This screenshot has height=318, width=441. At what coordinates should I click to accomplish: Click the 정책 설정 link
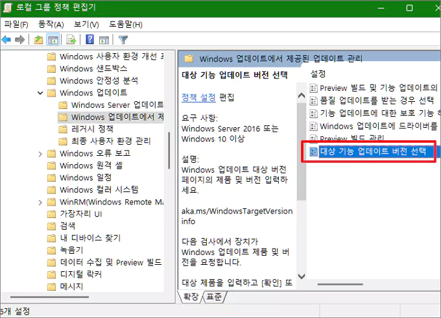point(198,97)
